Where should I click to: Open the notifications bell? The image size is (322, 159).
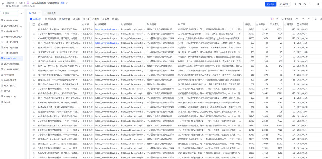click(305, 4)
